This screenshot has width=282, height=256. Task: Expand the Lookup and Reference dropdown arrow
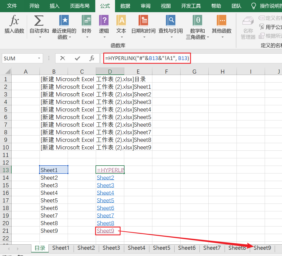(172, 37)
